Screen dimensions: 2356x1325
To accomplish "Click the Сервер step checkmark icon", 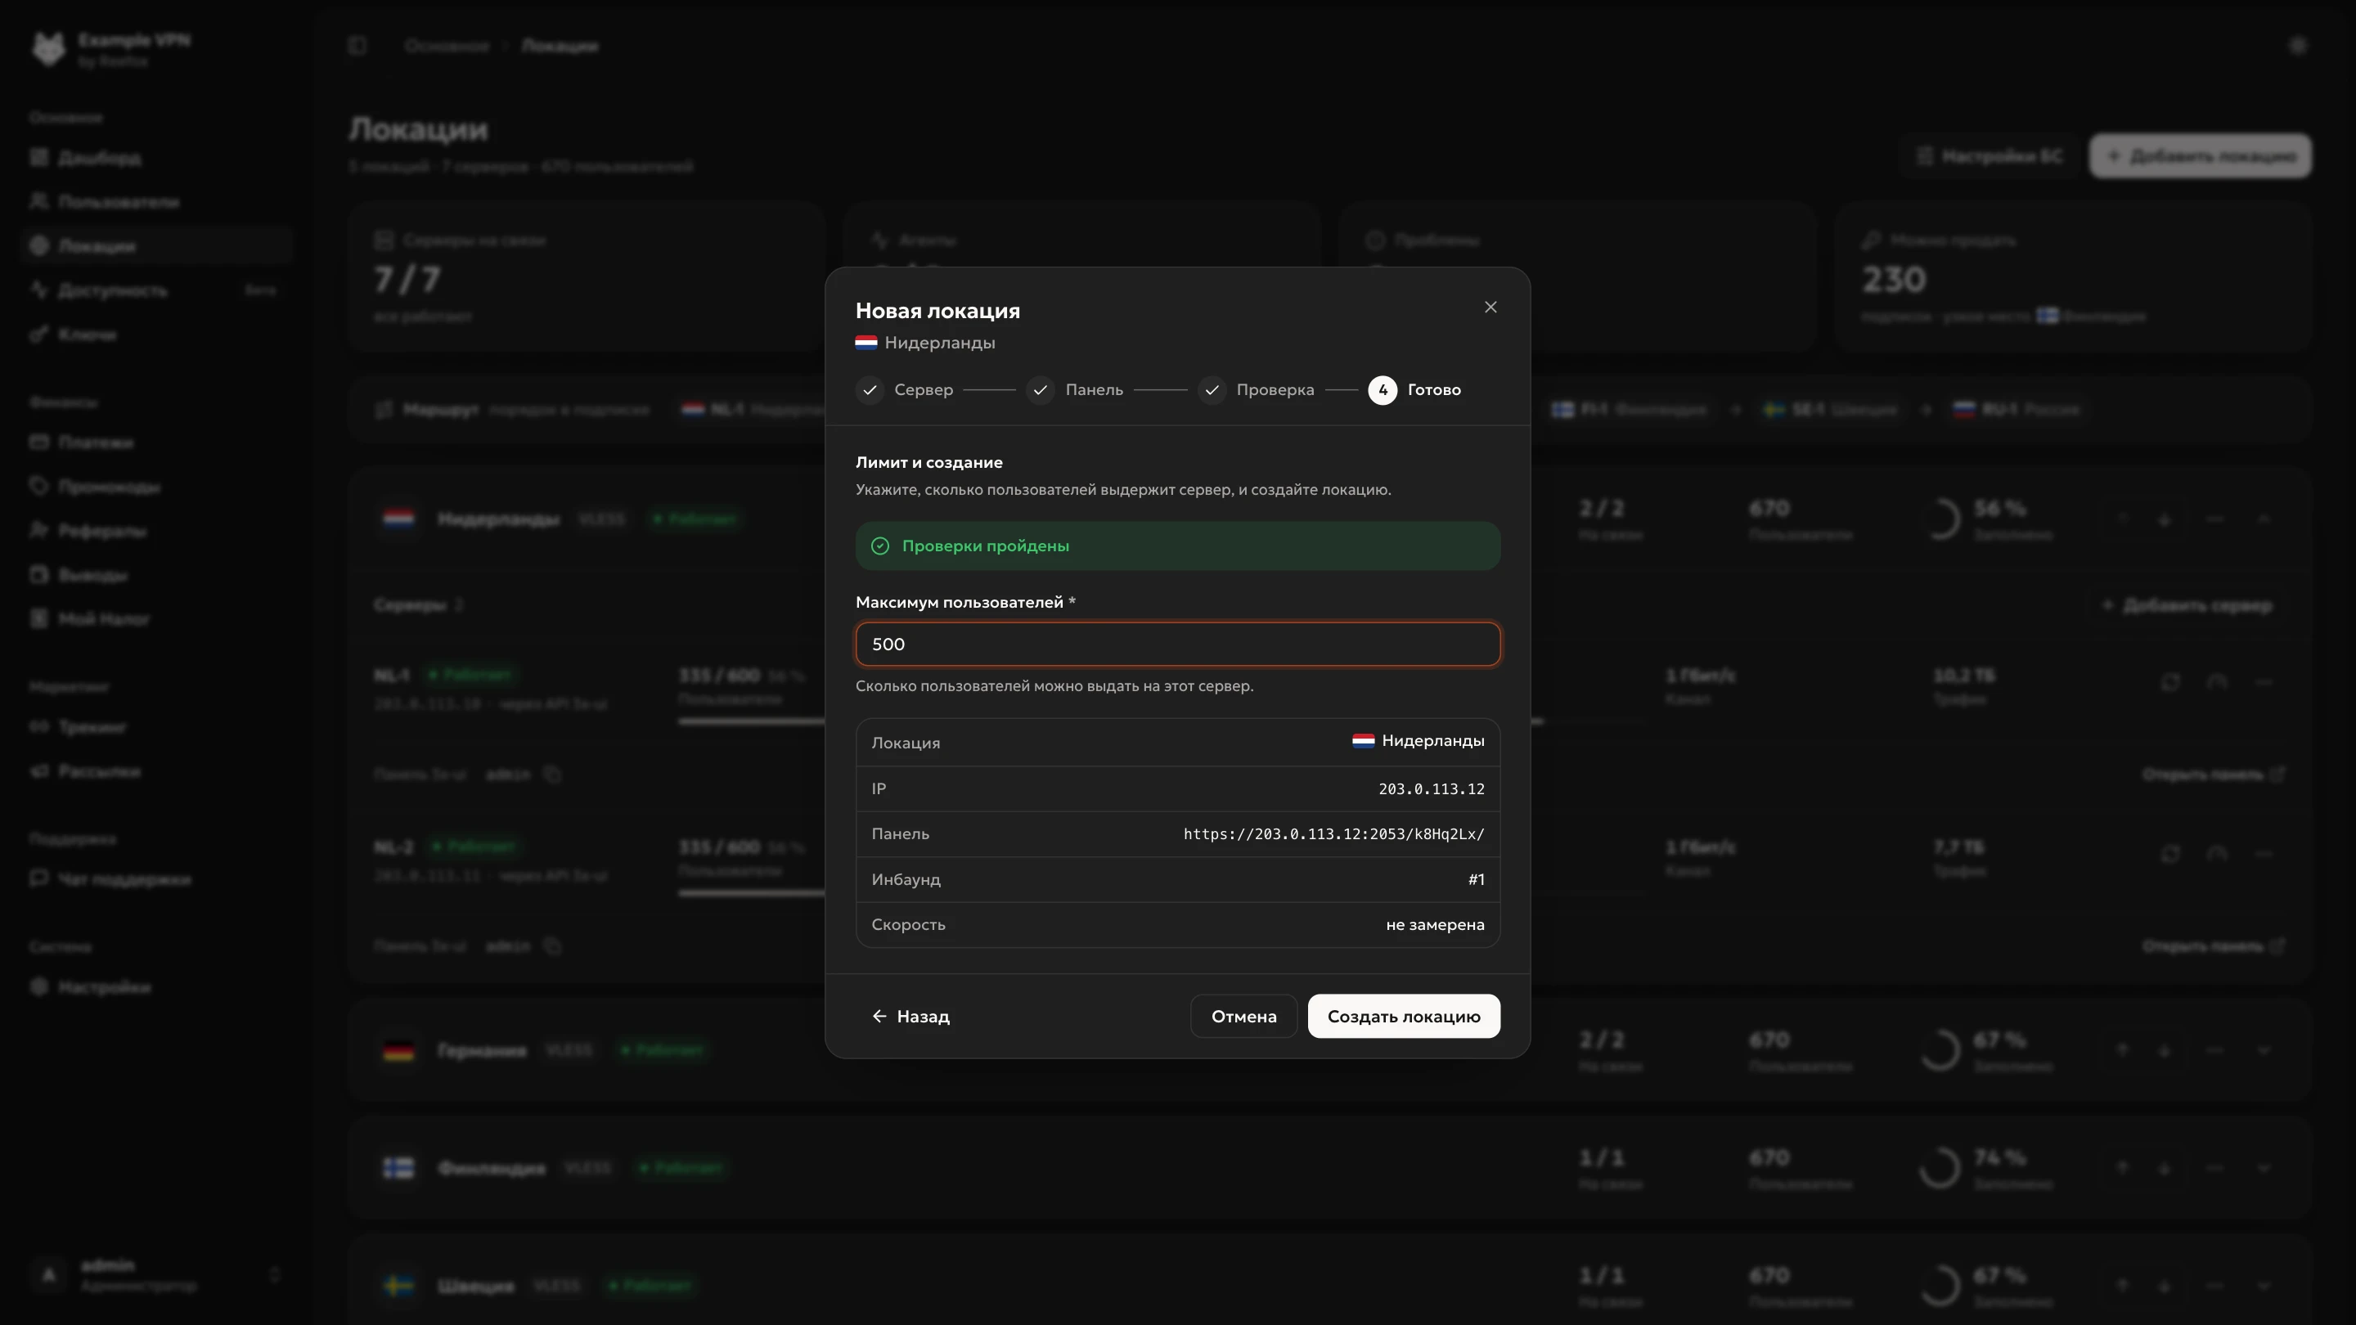I will [870, 389].
